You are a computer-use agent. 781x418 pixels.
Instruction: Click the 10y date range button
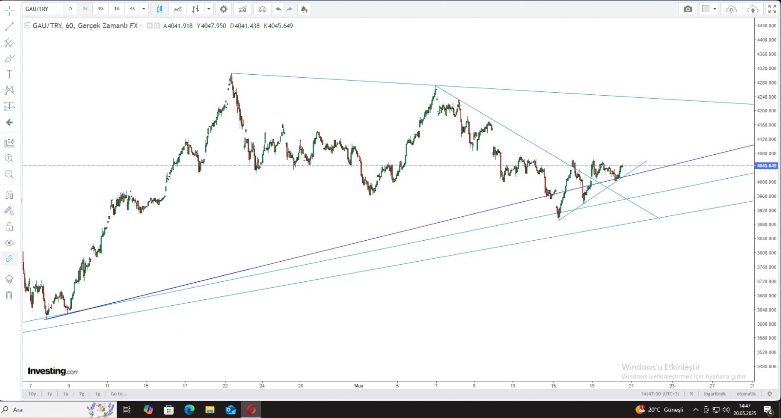click(32, 394)
